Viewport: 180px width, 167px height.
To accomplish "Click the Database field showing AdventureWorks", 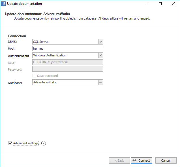I will click(65, 82).
